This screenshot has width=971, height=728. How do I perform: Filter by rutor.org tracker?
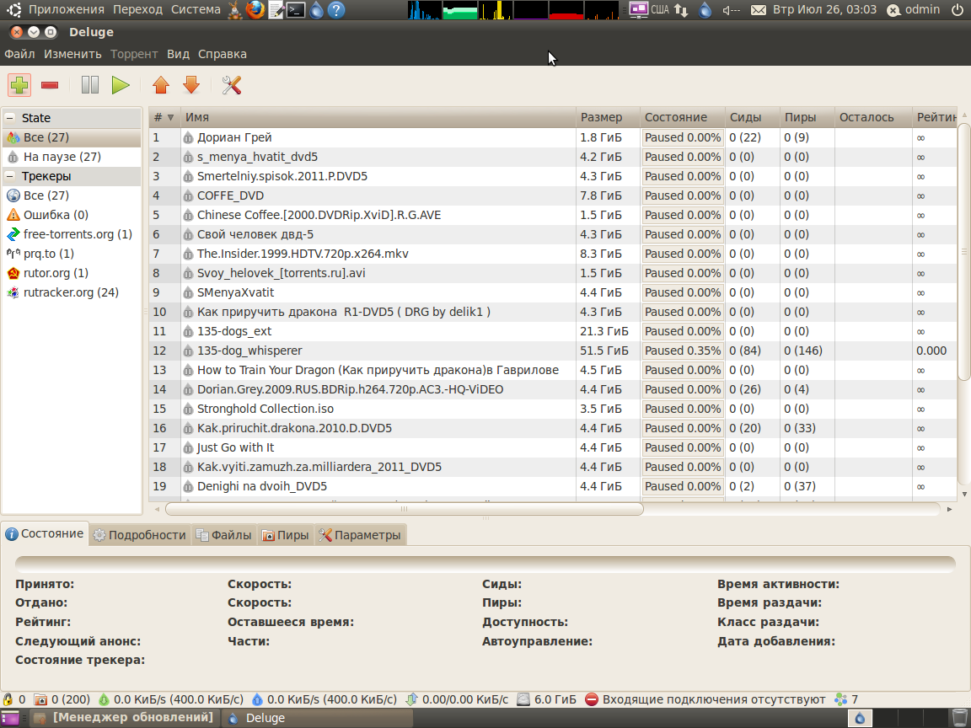point(72,273)
